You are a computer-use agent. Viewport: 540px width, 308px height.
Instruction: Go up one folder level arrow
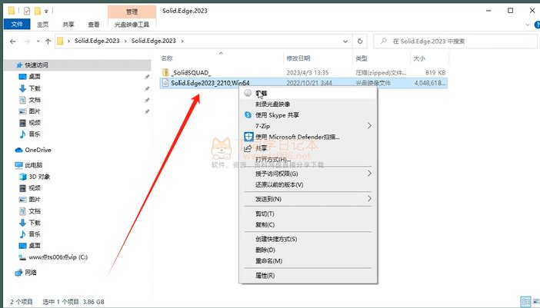(x=48, y=41)
